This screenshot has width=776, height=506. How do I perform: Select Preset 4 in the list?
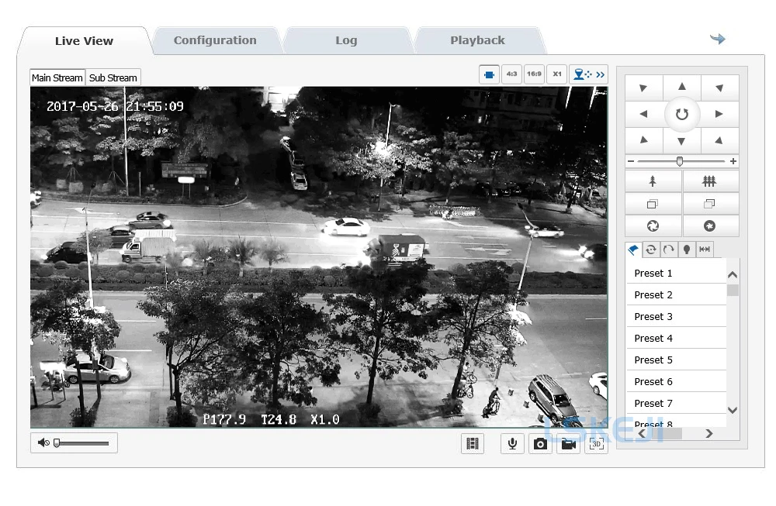[676, 339]
